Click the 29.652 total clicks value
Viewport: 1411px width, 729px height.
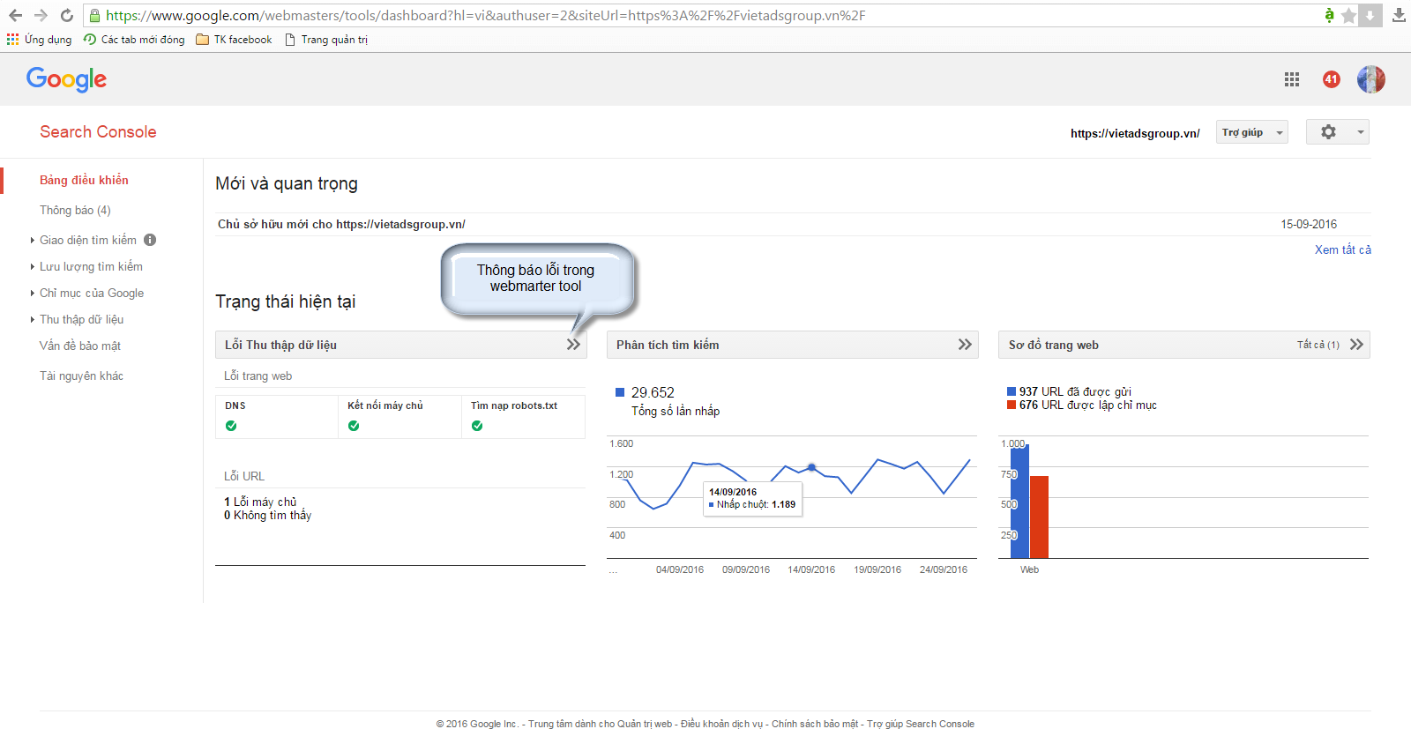[x=653, y=392]
